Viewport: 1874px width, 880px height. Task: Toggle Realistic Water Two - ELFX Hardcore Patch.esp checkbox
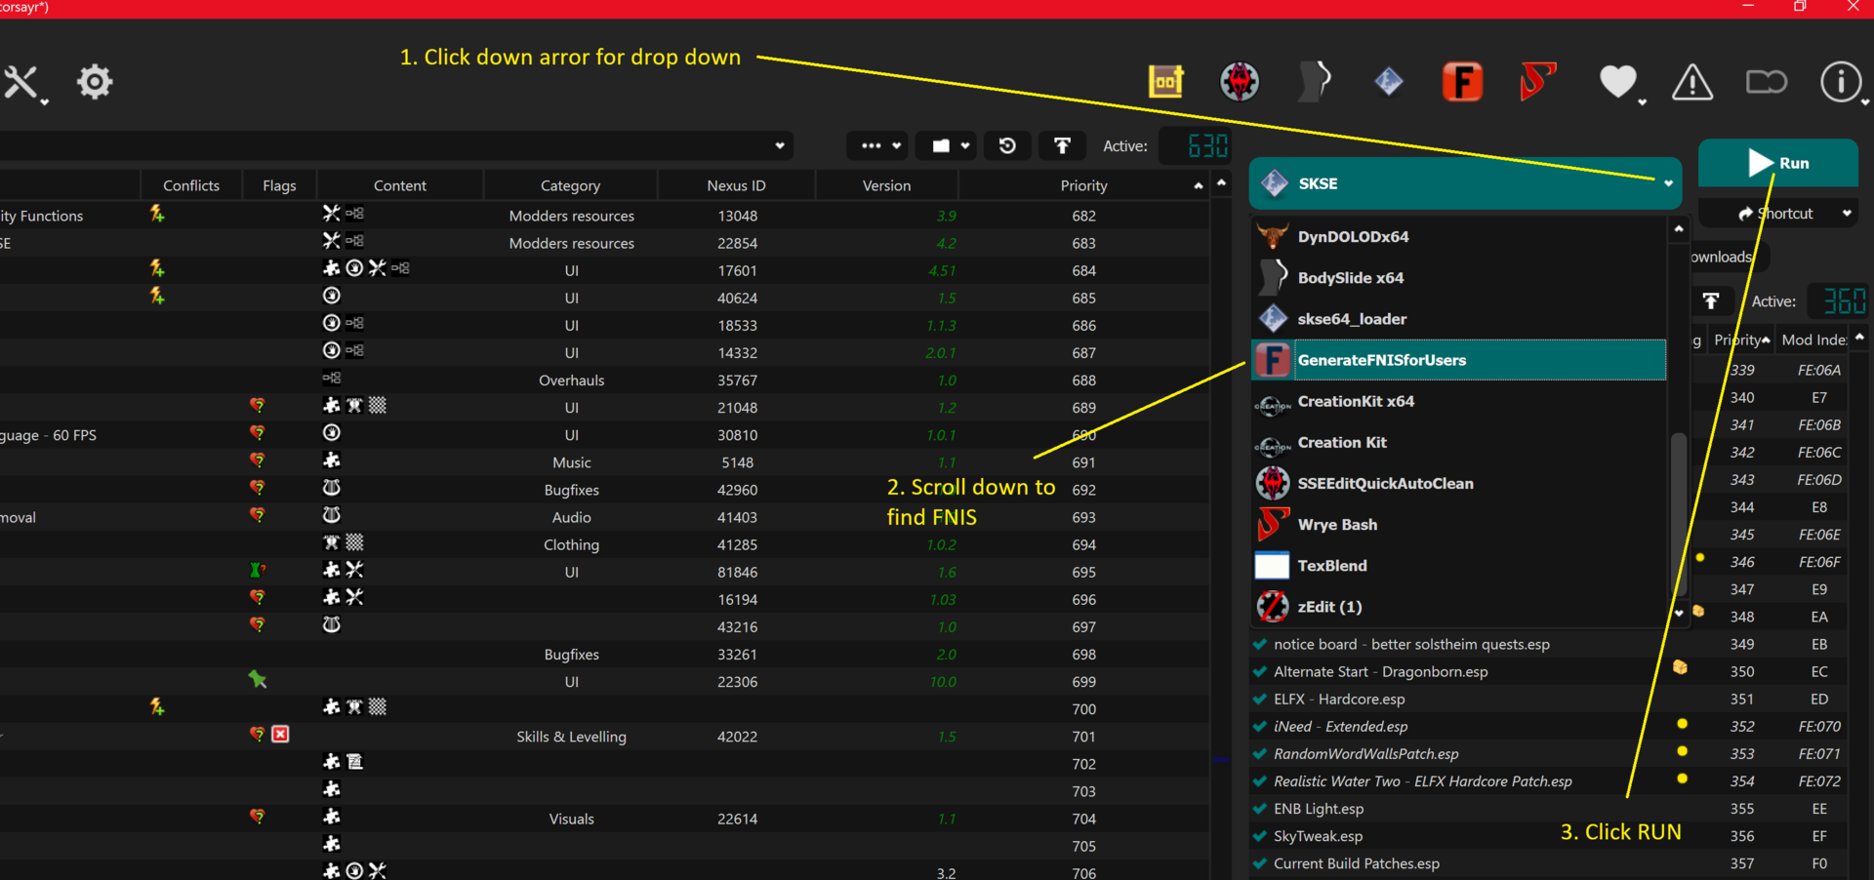tap(1260, 780)
